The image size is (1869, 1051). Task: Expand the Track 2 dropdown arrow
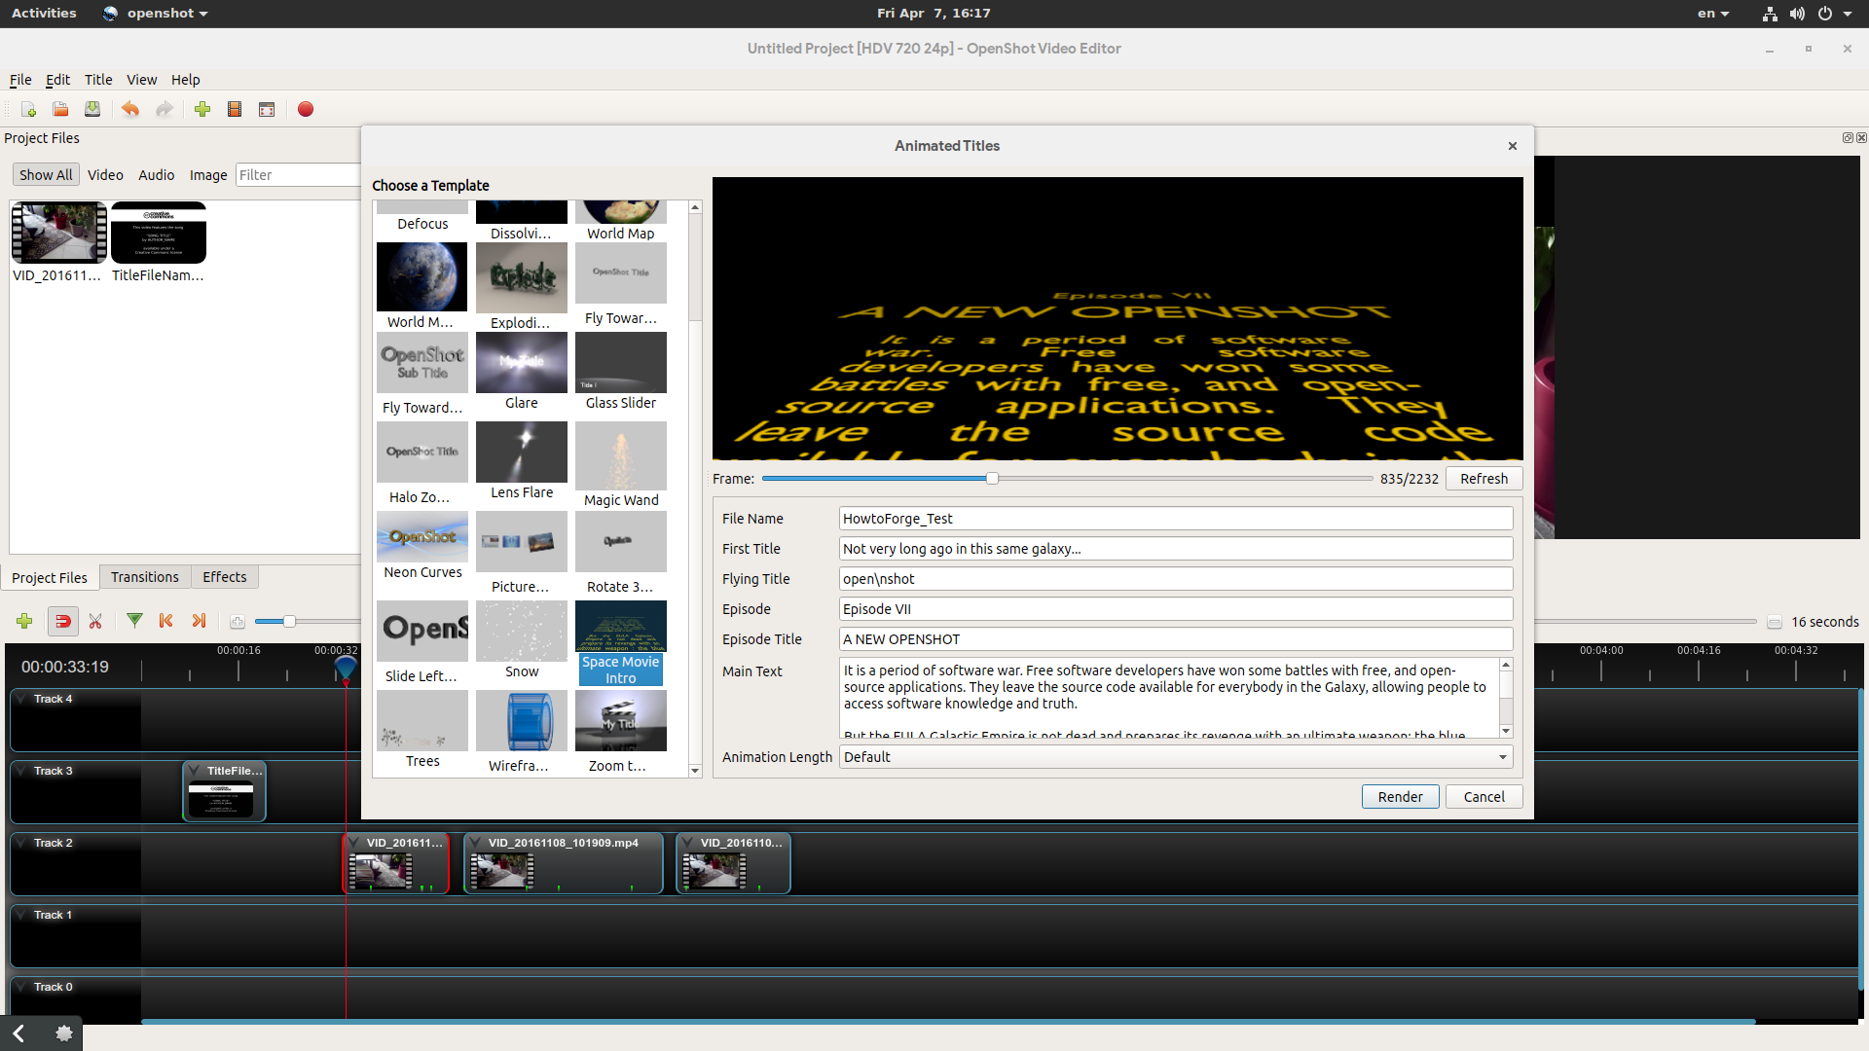coord(22,843)
